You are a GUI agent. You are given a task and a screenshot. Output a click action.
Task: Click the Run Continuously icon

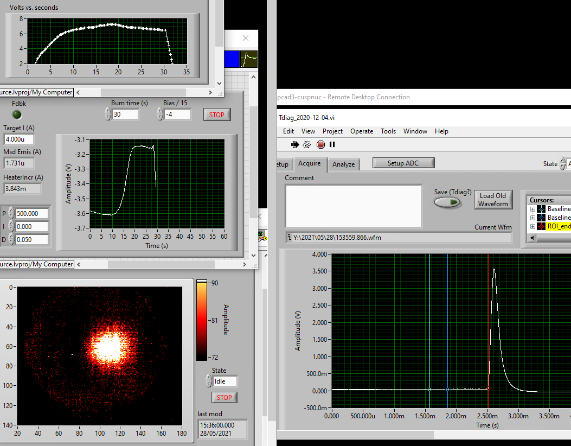coord(307,144)
